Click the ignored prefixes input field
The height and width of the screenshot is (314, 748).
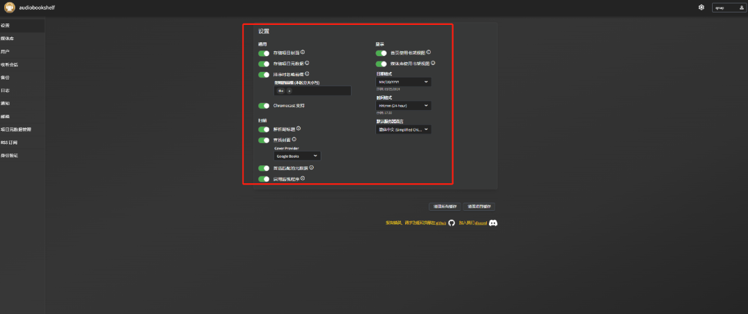click(319, 91)
